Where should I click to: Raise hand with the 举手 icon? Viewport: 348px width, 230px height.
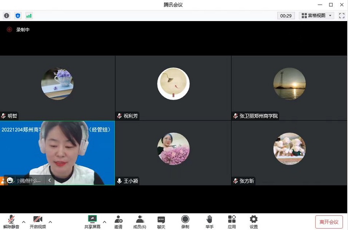pos(209,222)
